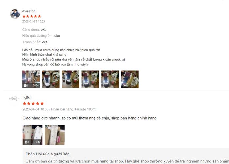Click the first star of doha2106's rating
Image resolution: width=229 pixels, height=164 pixels.
[x=24, y=16]
